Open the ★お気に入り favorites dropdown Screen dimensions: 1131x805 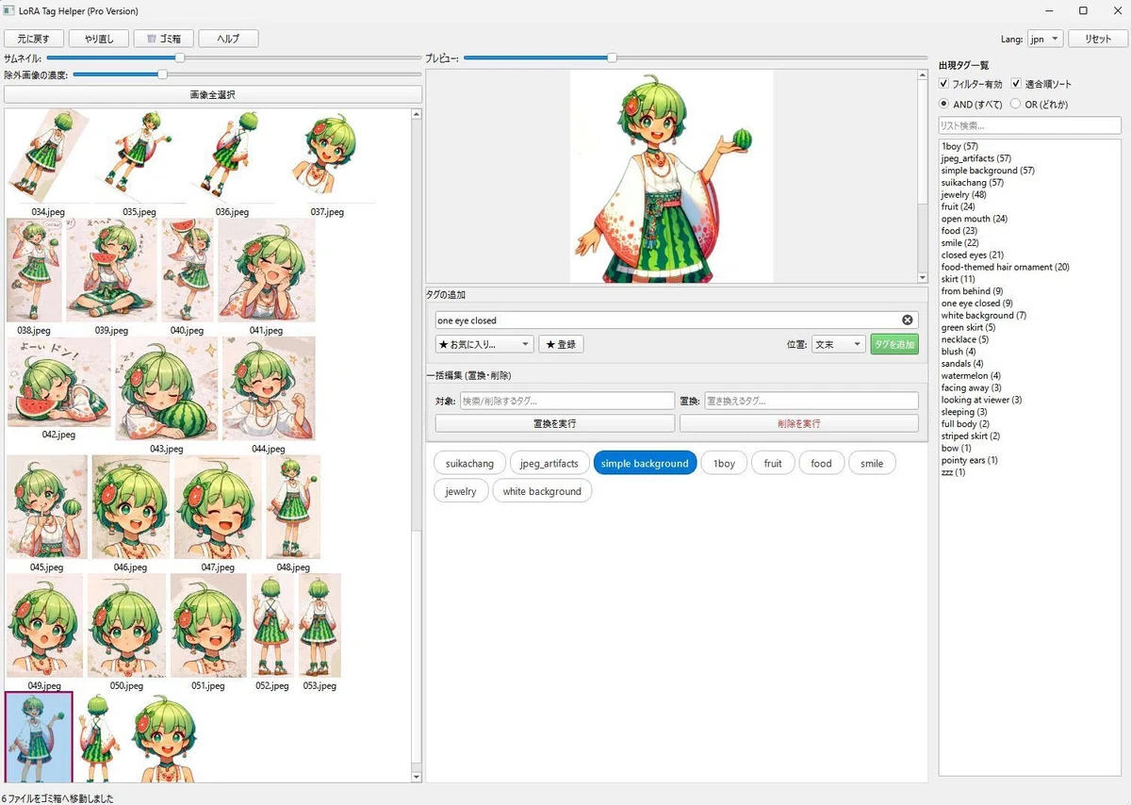(x=484, y=344)
